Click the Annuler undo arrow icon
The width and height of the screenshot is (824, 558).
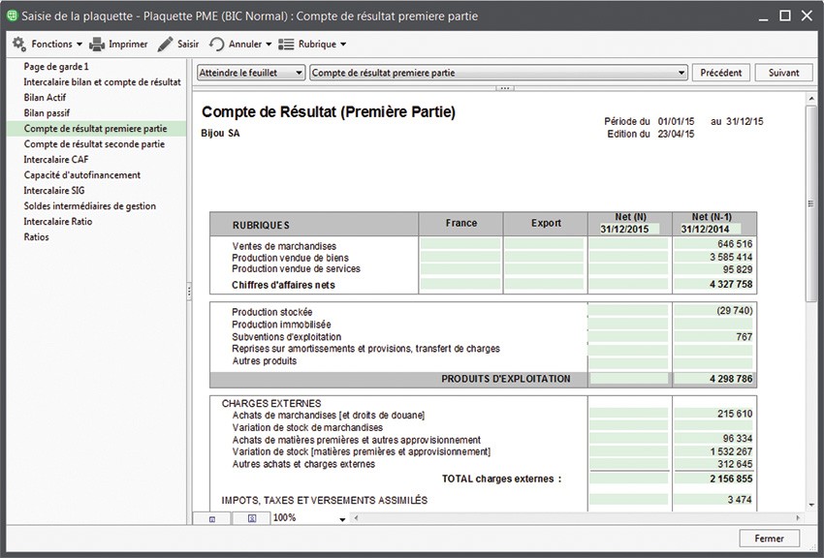tap(217, 44)
